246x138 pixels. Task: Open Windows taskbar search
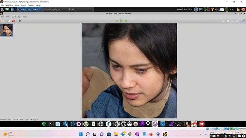tap(88, 134)
